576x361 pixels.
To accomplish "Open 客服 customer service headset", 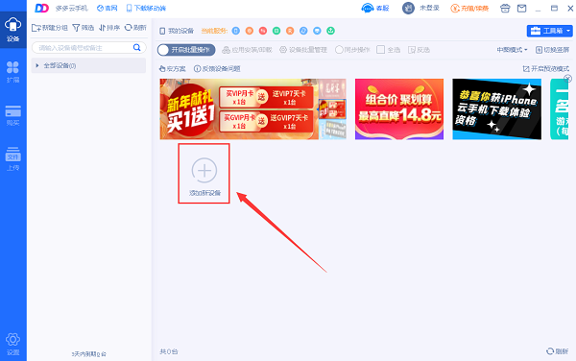I will point(375,8).
